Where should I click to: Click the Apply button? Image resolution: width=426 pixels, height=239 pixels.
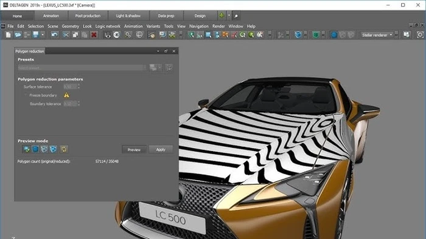(x=161, y=149)
